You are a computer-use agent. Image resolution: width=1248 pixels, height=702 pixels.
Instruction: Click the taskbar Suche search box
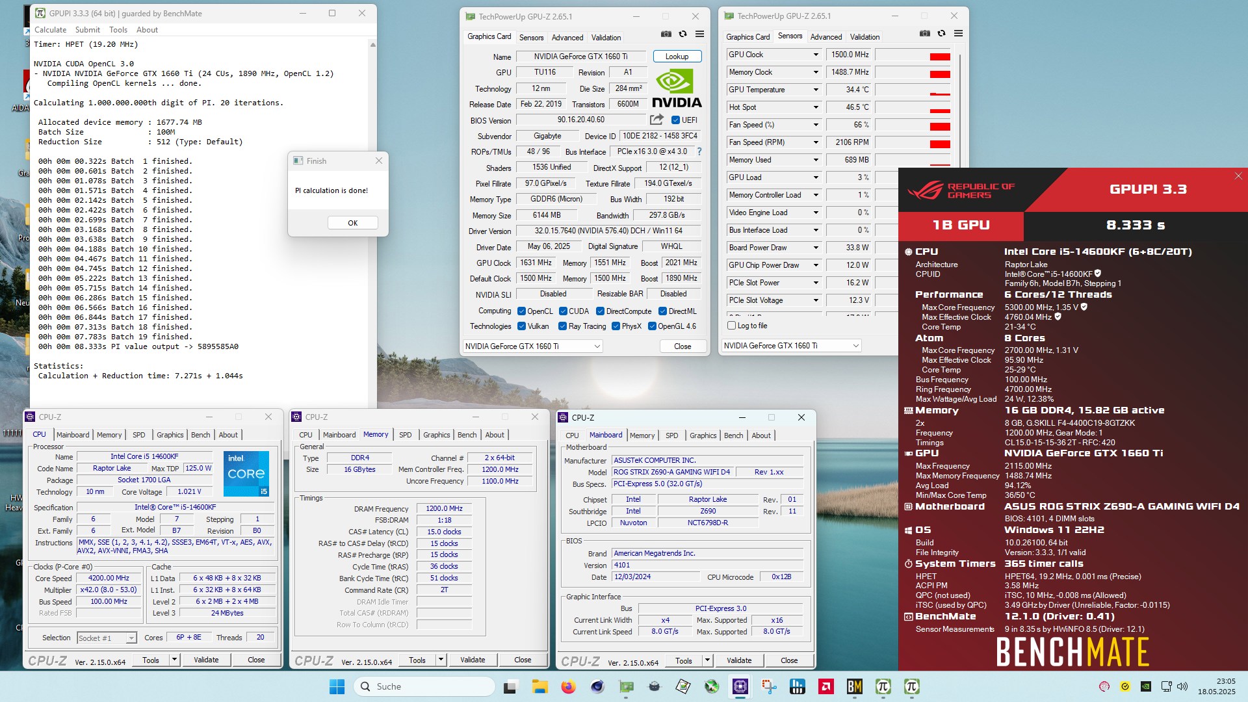point(424,686)
